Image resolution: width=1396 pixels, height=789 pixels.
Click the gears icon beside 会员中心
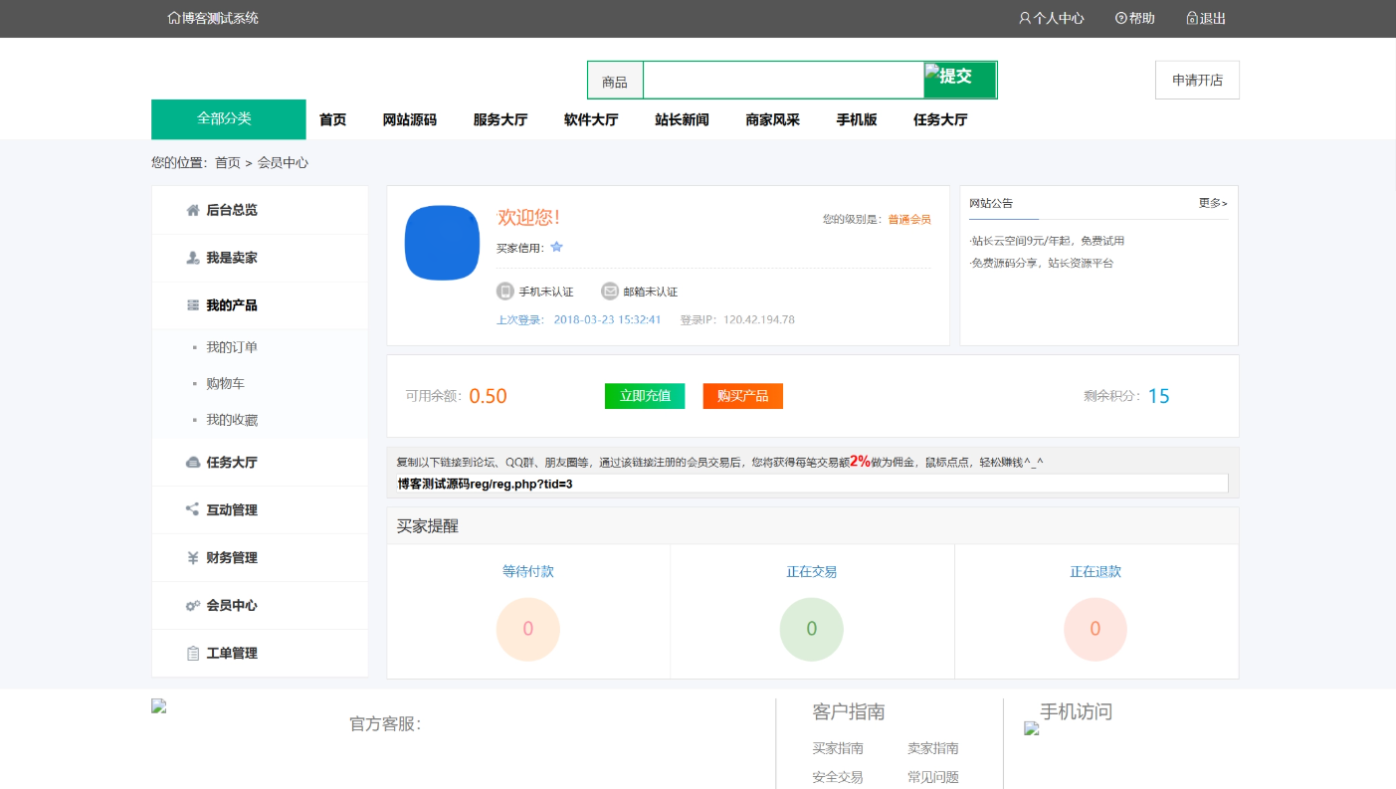pyautogui.click(x=193, y=606)
